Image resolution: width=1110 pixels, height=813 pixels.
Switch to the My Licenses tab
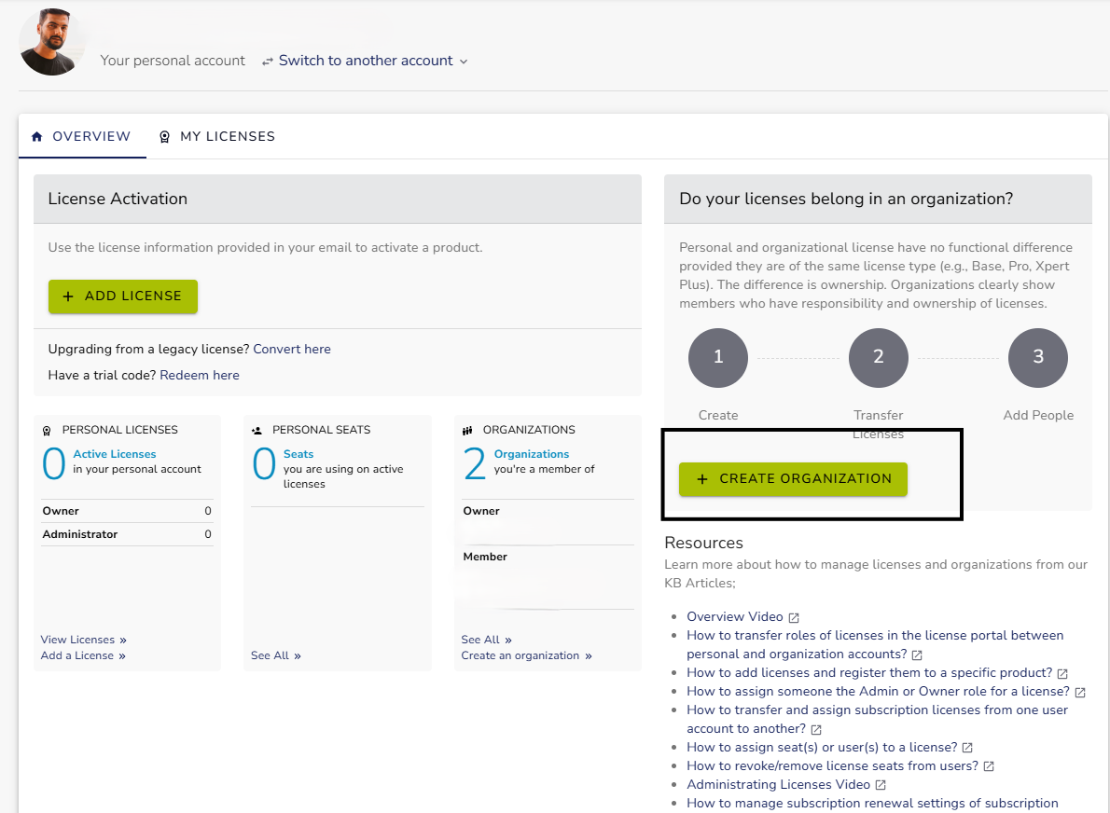[217, 136]
